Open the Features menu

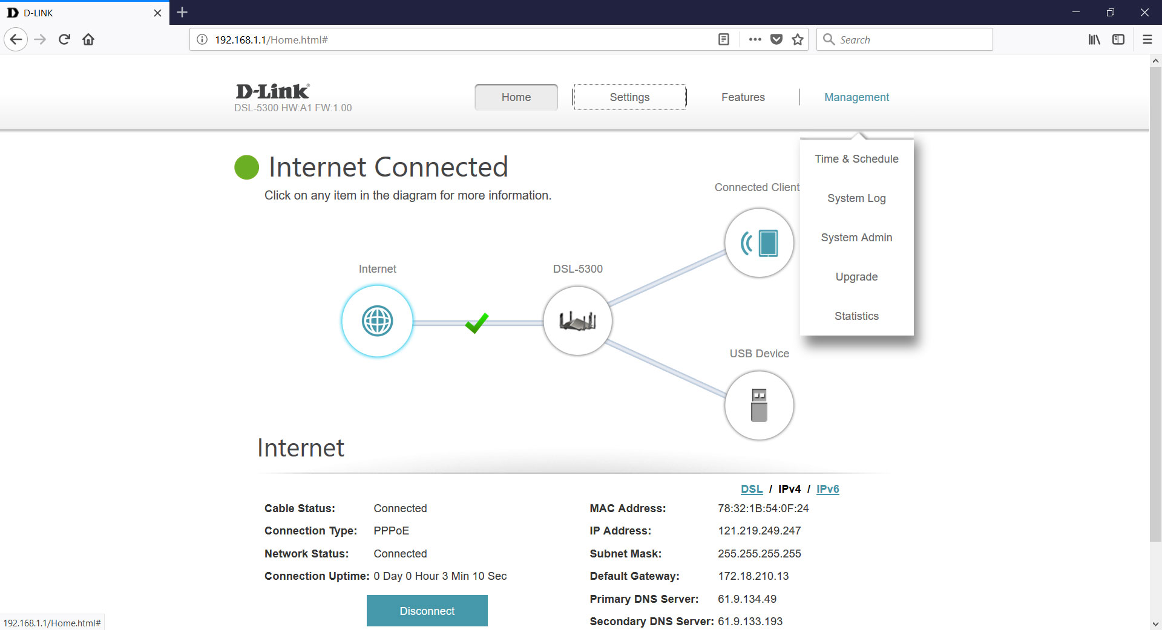(x=743, y=97)
